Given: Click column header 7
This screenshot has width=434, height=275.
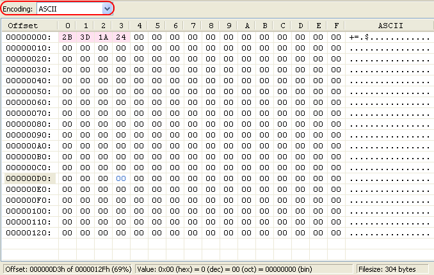Looking at the screenshot, I should [193, 26].
